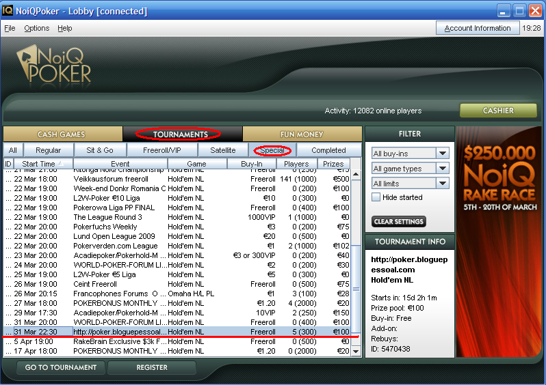Select the Sit & Go sub-tab
The image size is (546, 385).
100,150
